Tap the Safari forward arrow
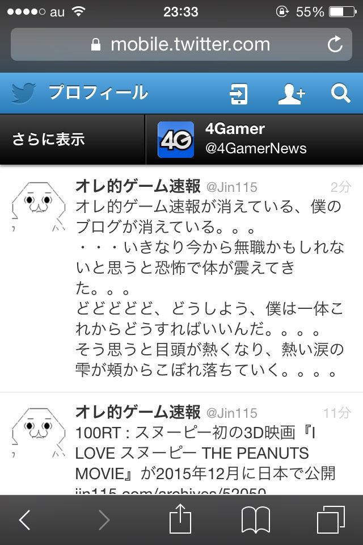 [104, 520]
